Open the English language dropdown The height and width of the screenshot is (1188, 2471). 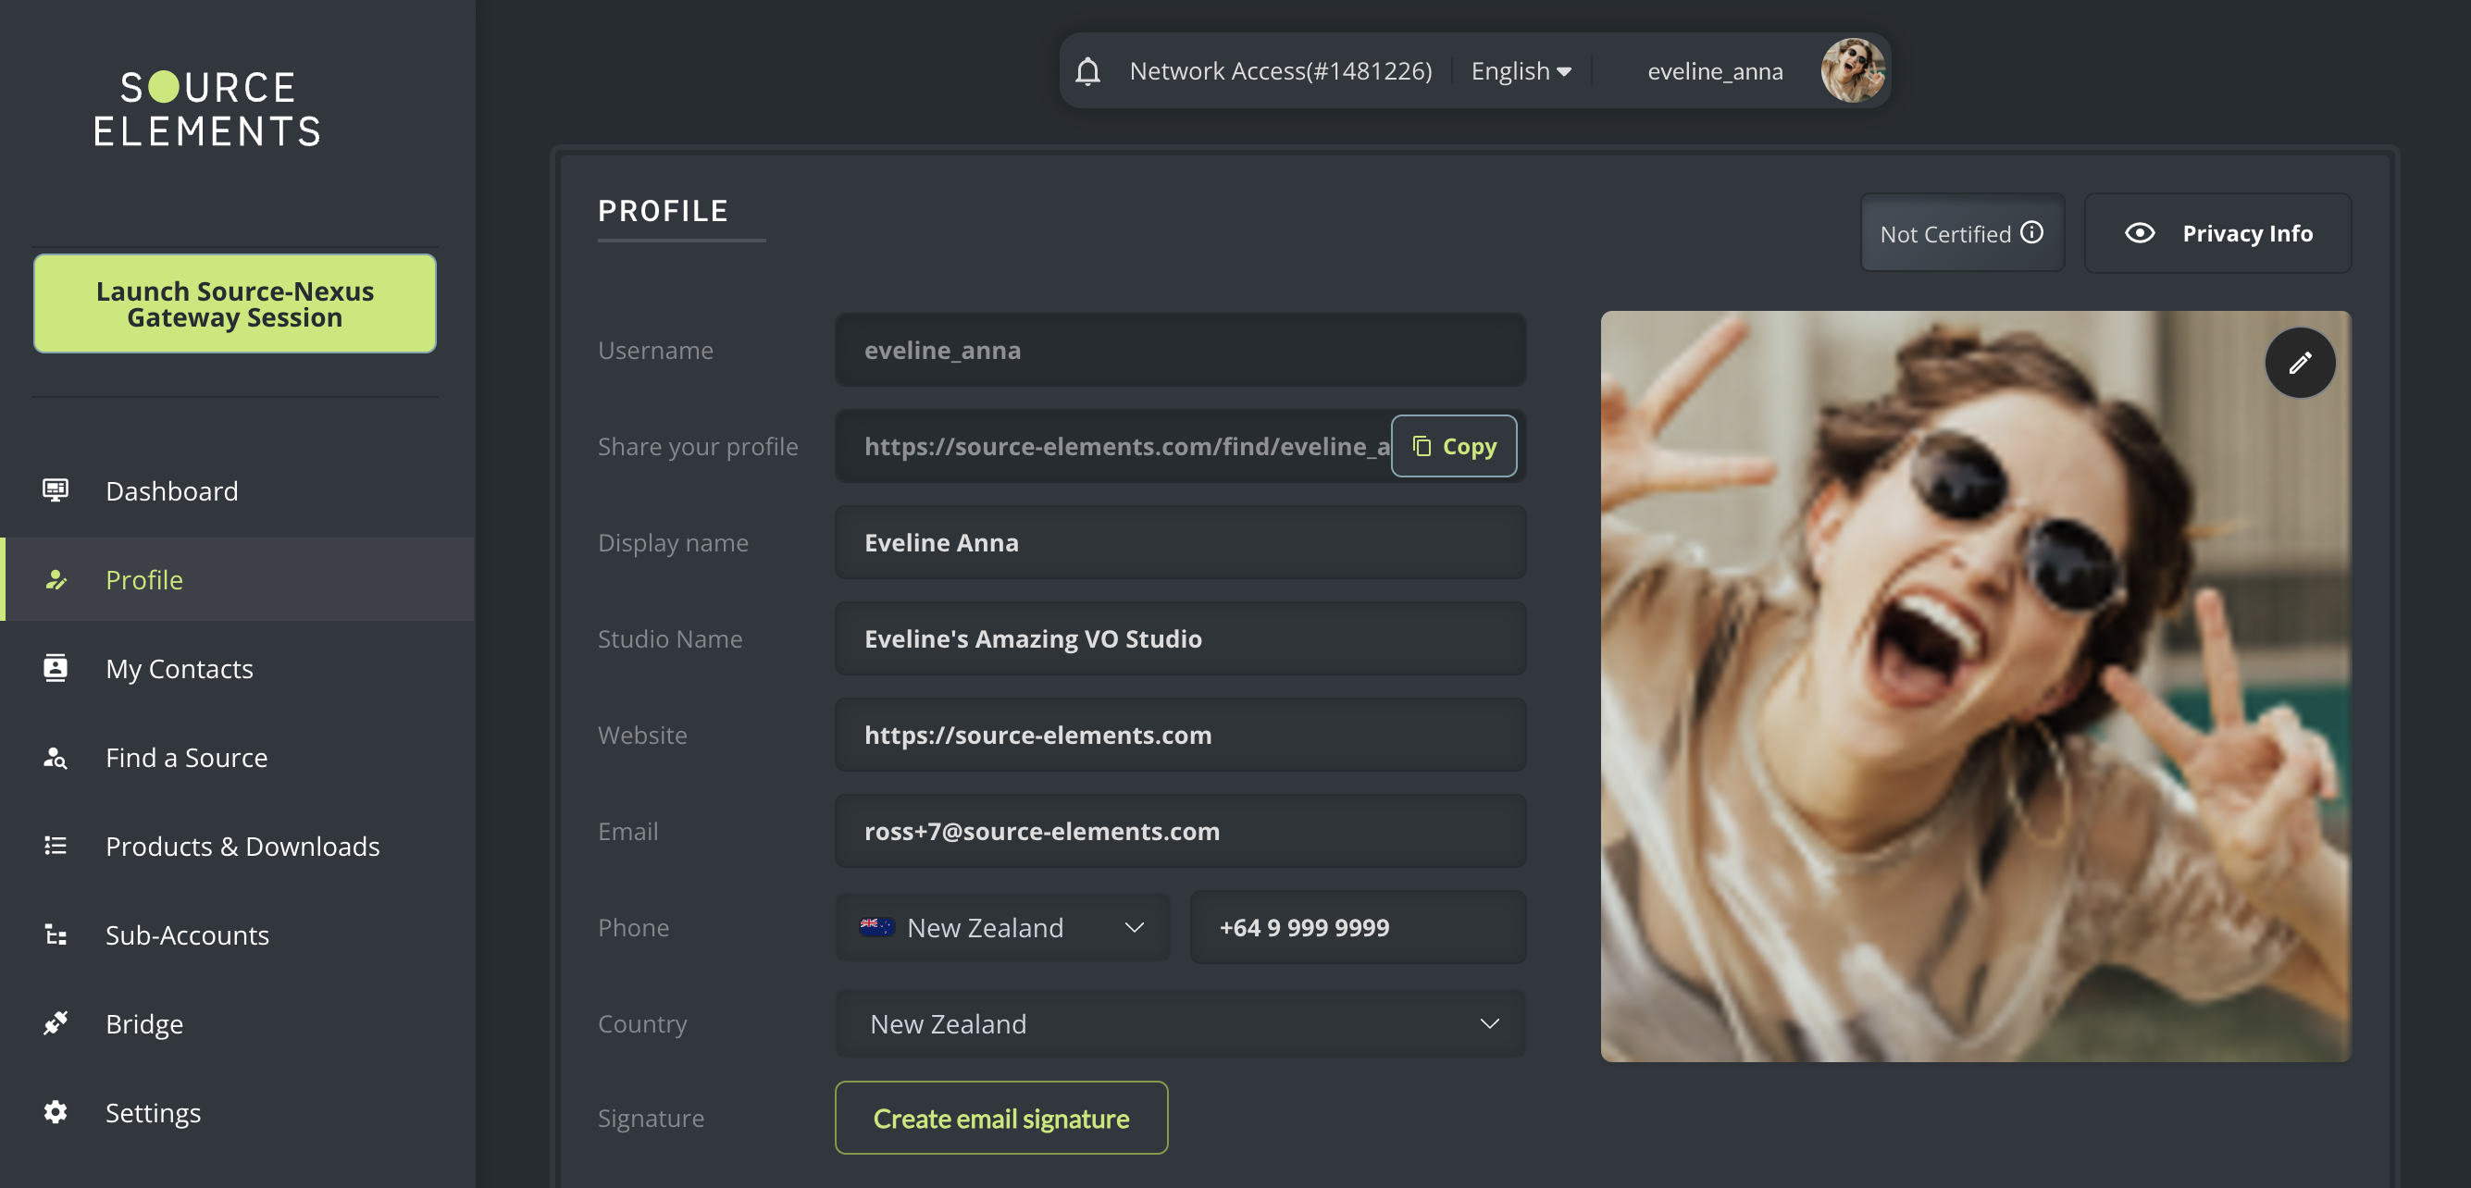(x=1521, y=71)
